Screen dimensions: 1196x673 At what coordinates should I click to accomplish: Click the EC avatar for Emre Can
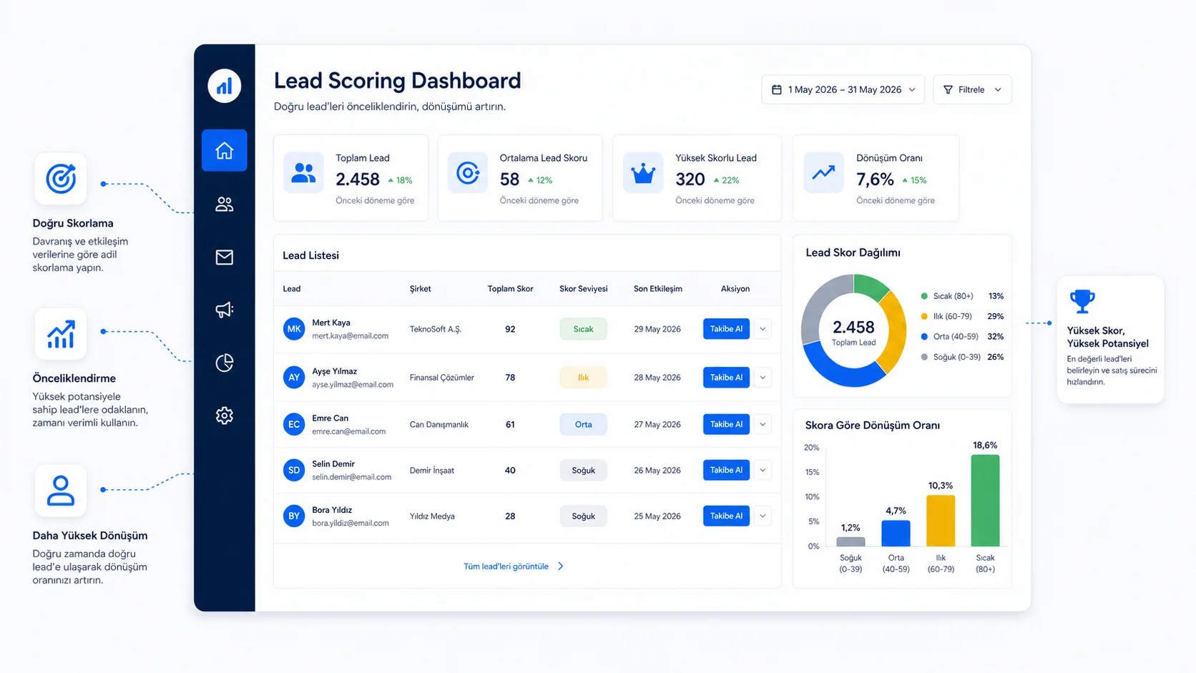pyautogui.click(x=294, y=424)
